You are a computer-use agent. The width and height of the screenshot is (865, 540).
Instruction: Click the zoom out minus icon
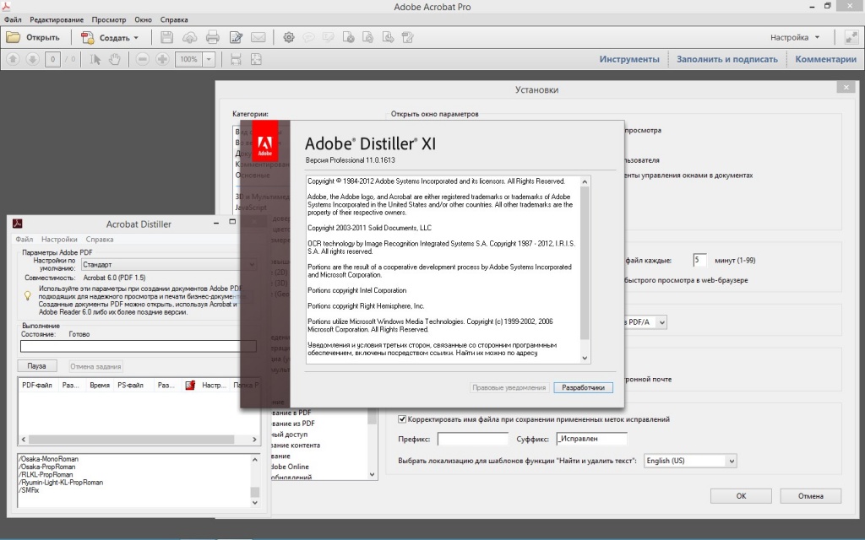pyautogui.click(x=142, y=59)
